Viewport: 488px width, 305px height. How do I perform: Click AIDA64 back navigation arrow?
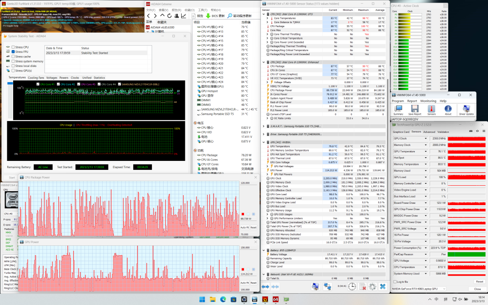(x=149, y=15)
